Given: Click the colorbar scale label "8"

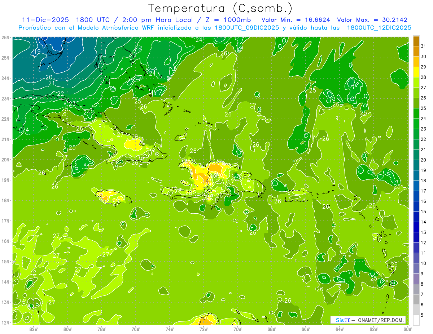Looking at the screenshot, I should [422, 284].
